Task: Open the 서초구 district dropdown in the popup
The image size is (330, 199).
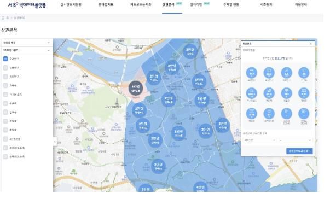Action: 260,140
